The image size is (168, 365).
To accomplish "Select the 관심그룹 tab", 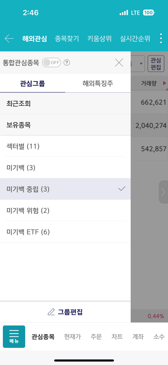I will pyautogui.click(x=33, y=84).
